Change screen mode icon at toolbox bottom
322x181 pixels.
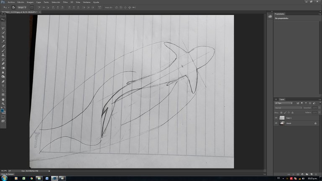click(x=3, y=121)
